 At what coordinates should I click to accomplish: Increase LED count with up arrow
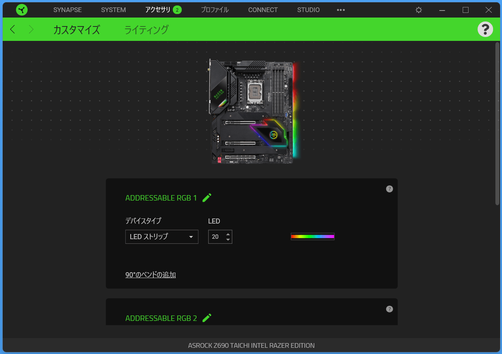pos(228,234)
